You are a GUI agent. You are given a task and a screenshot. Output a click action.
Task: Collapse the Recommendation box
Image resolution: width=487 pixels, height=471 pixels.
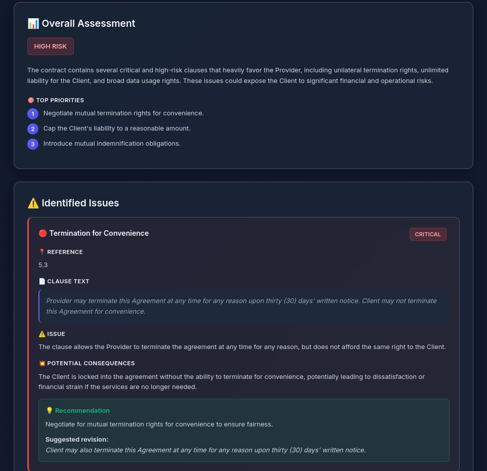pos(82,410)
